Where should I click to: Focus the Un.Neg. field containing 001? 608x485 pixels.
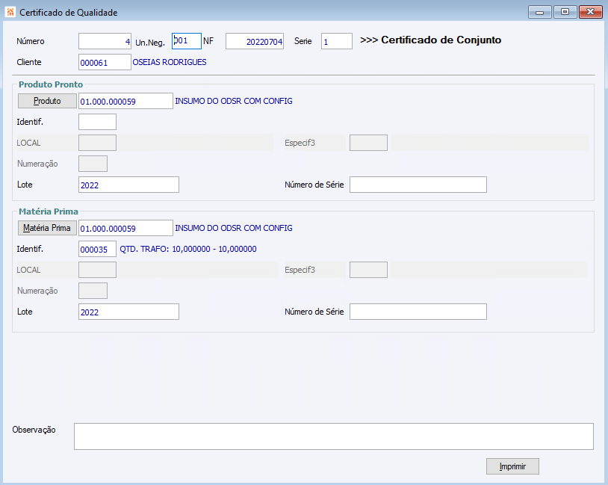(187, 41)
